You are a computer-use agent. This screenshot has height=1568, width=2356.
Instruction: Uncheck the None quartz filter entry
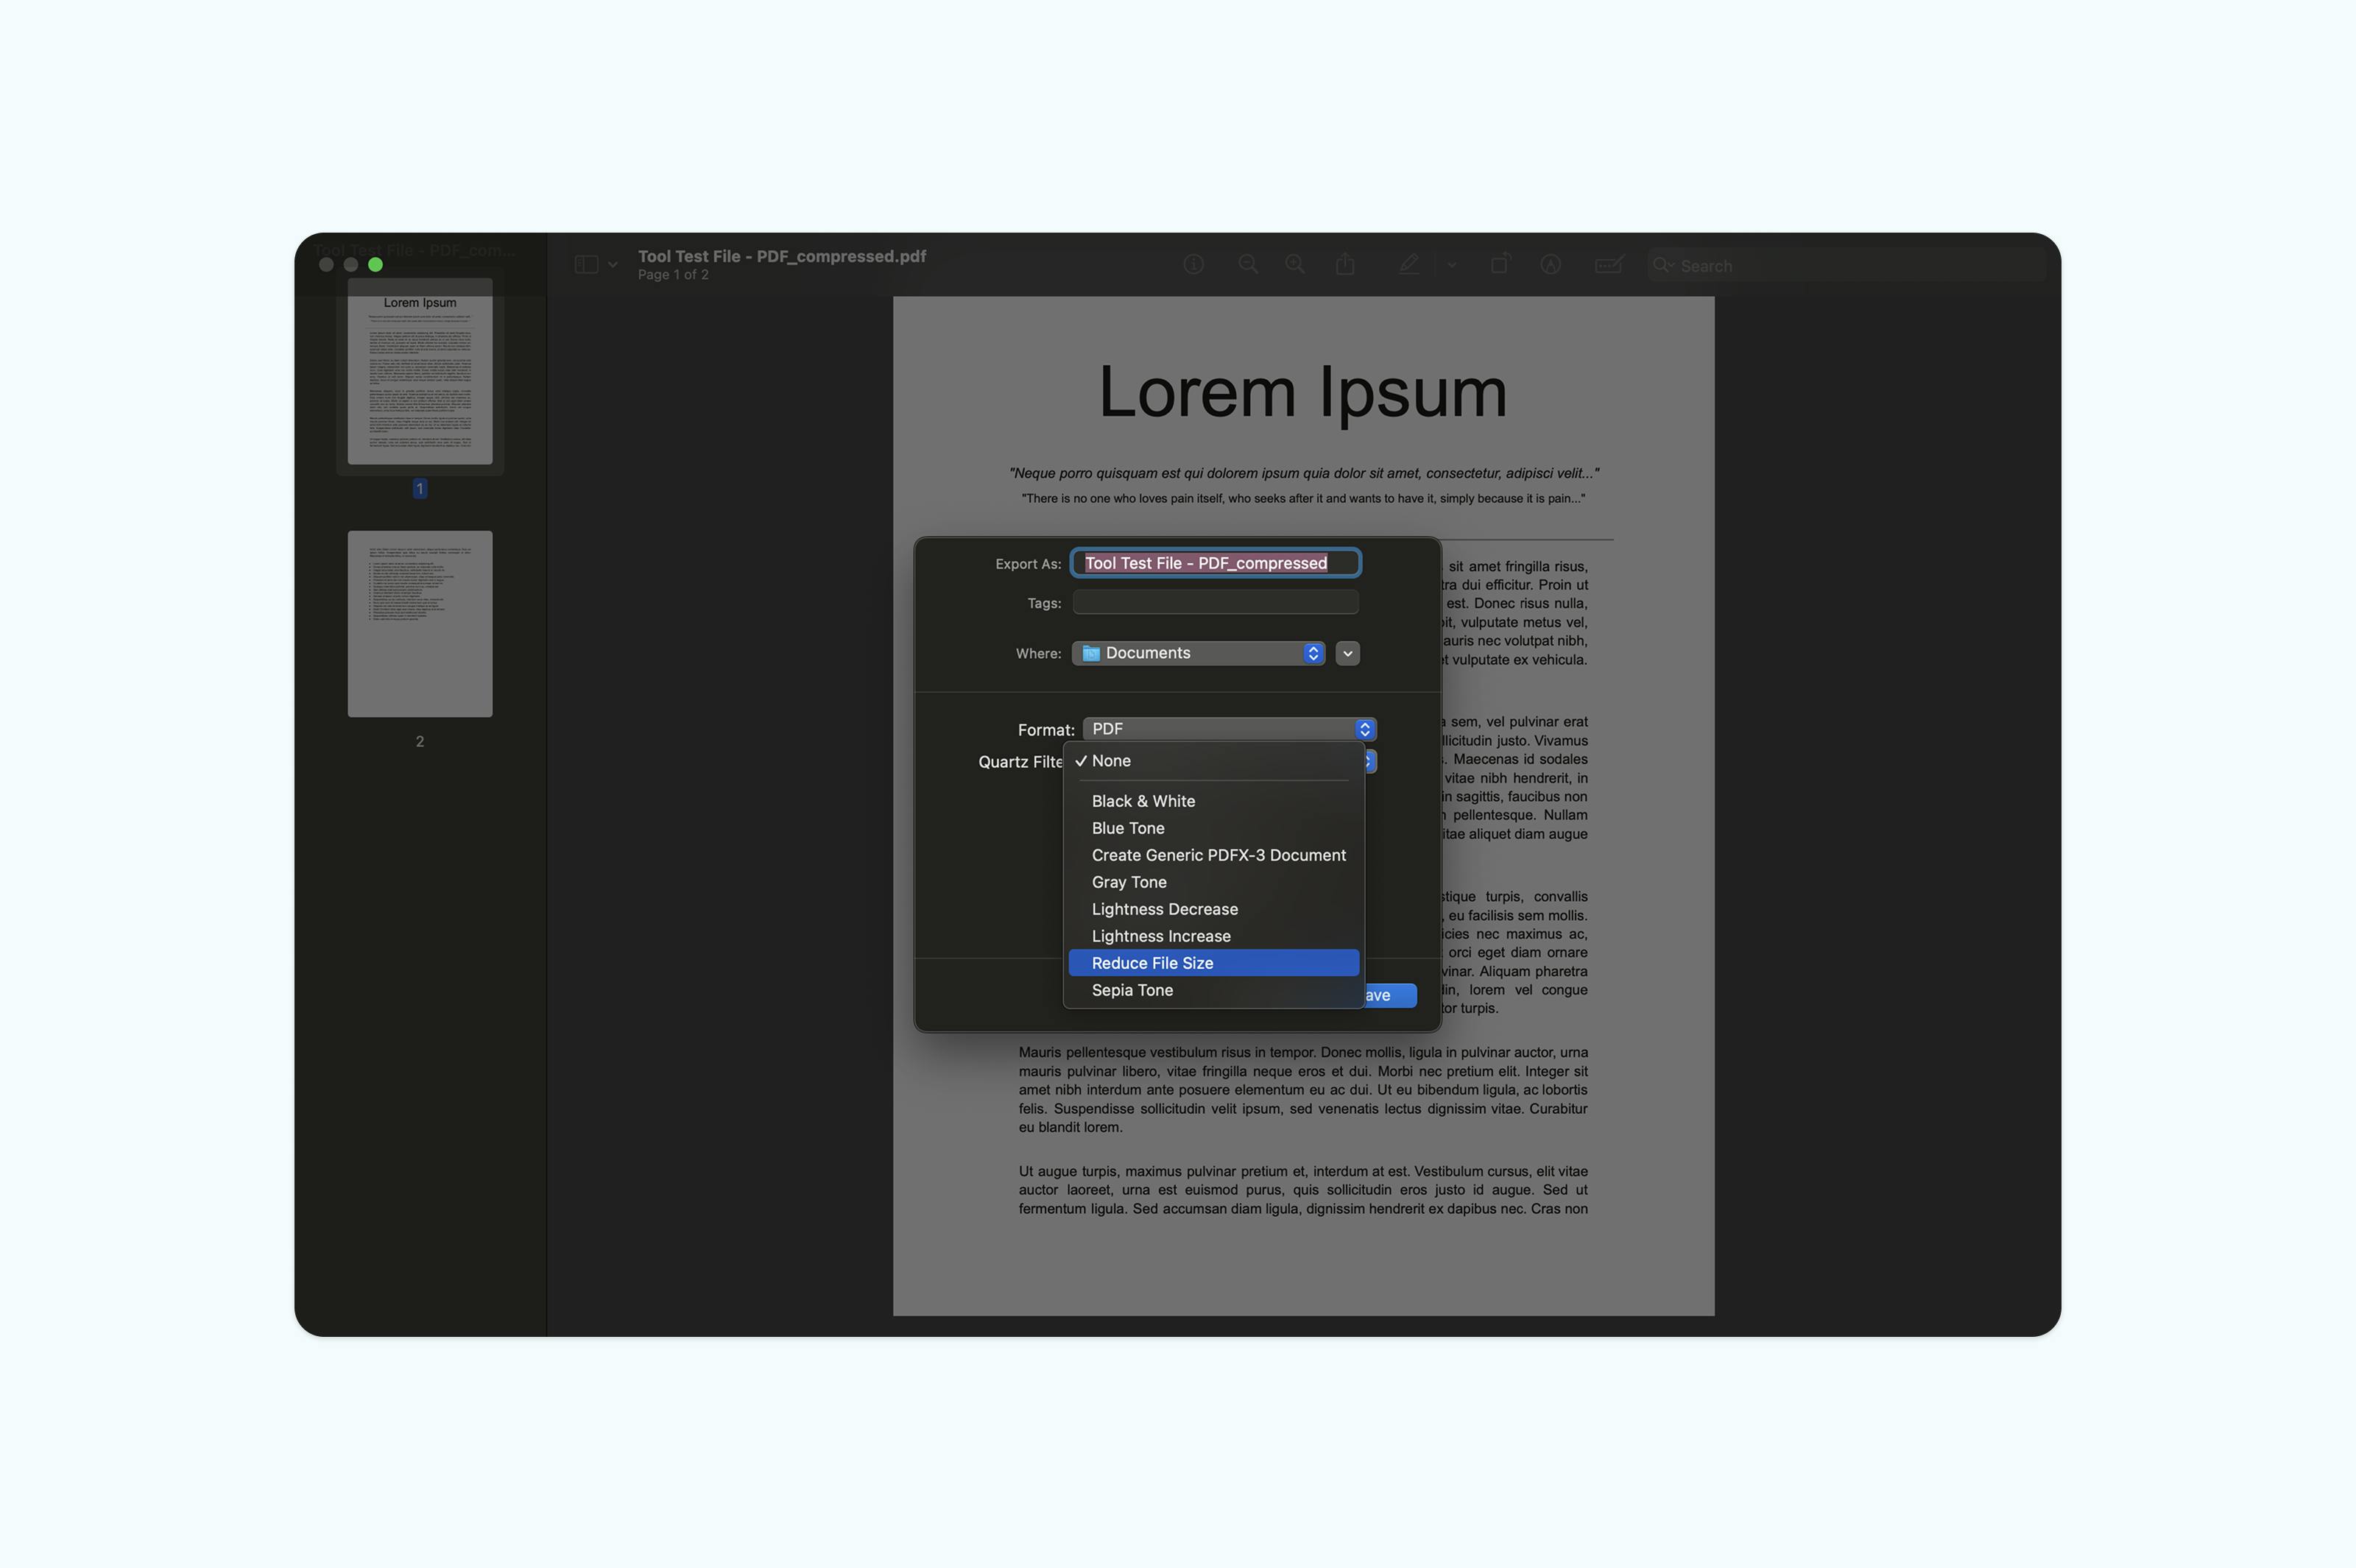coord(1110,761)
